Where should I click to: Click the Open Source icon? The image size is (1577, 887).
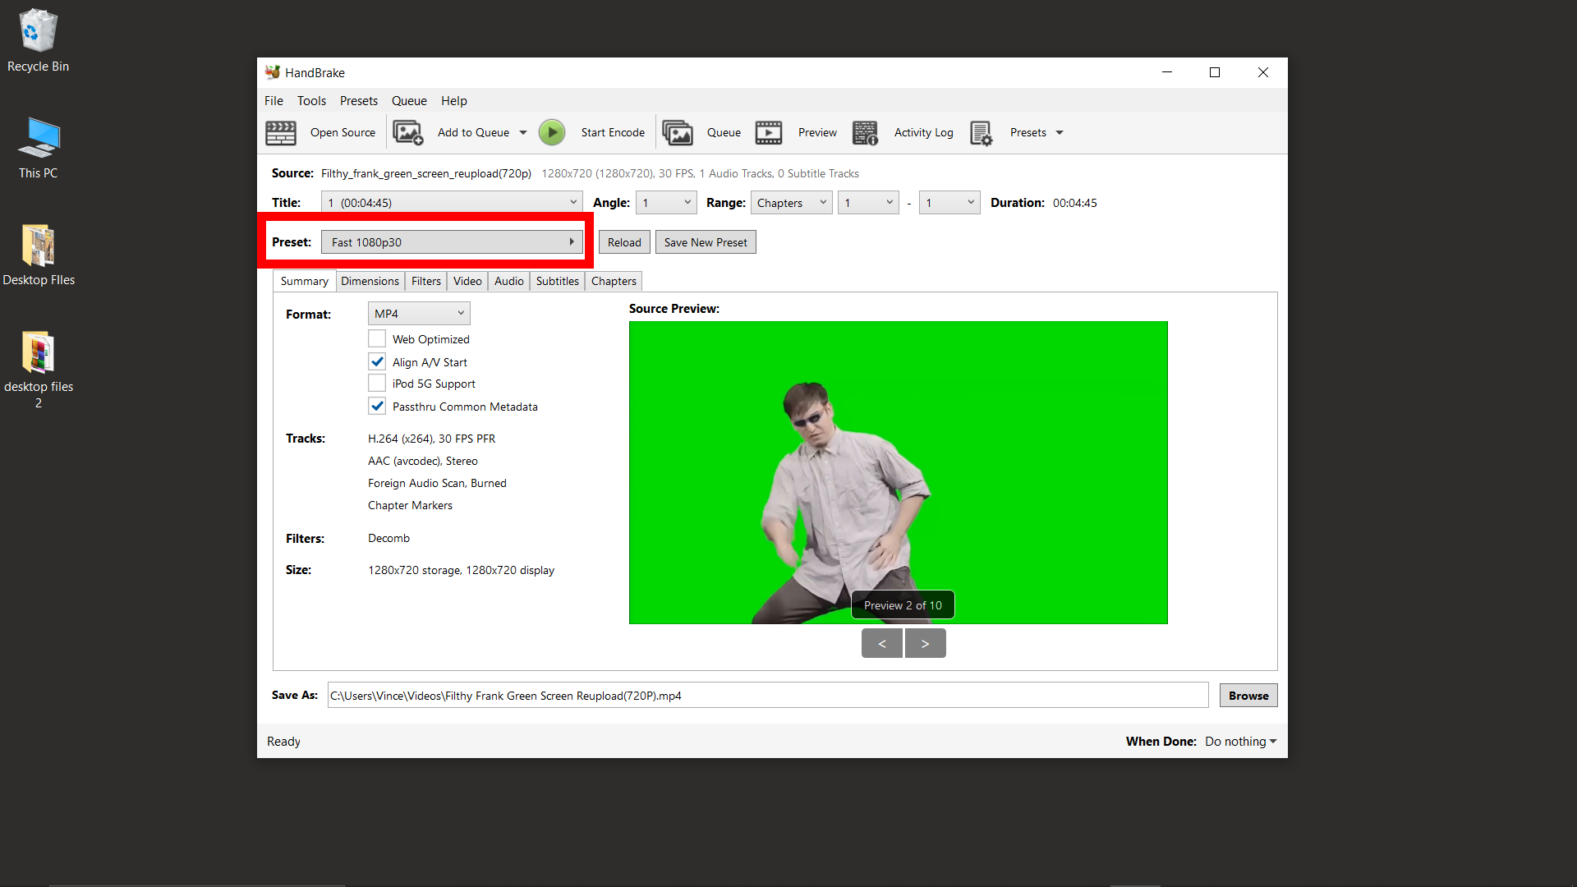point(279,132)
